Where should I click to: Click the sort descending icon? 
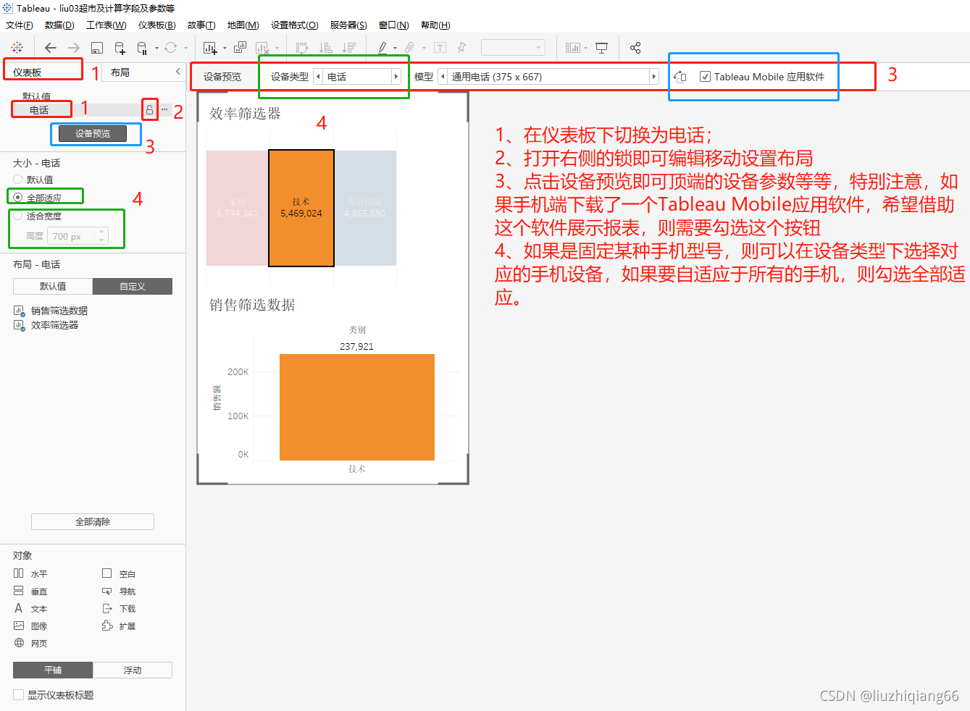pos(349,48)
